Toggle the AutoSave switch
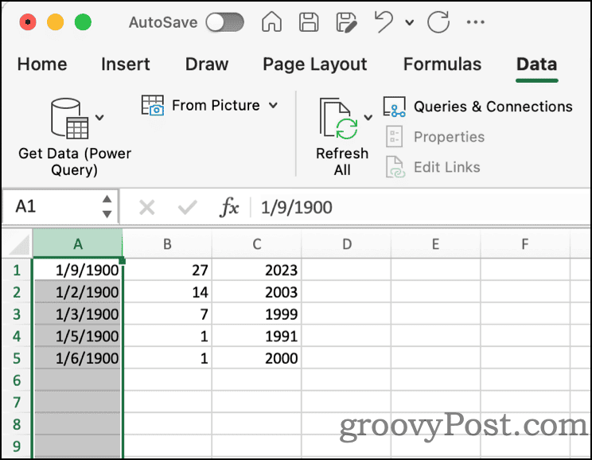The image size is (592, 460). [224, 22]
